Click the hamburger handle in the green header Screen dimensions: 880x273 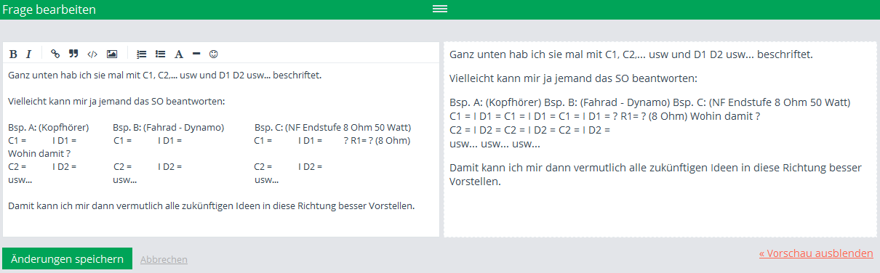(x=440, y=9)
